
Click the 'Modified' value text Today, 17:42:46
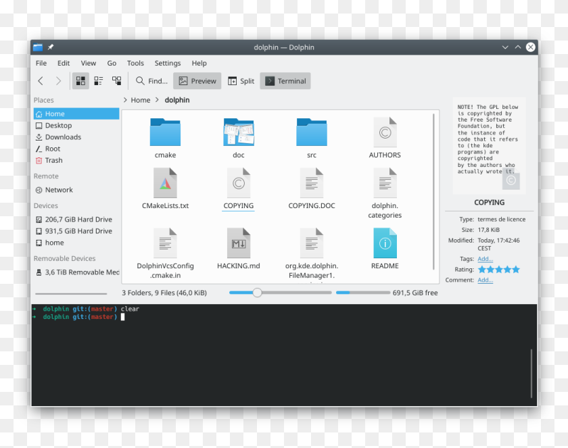pyautogui.click(x=498, y=244)
